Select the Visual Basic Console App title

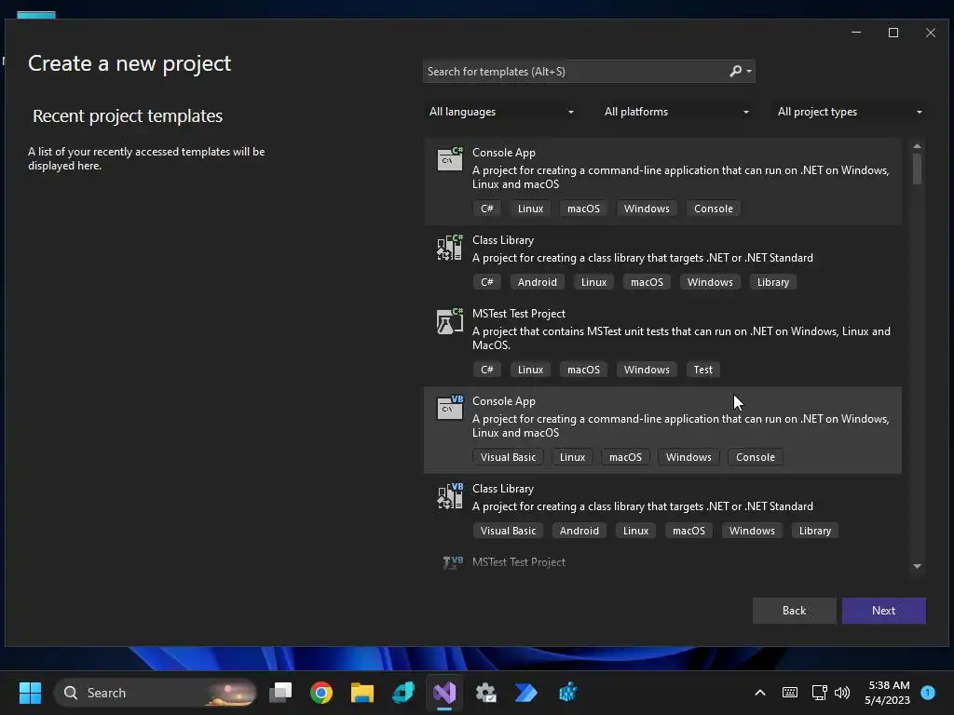click(504, 401)
